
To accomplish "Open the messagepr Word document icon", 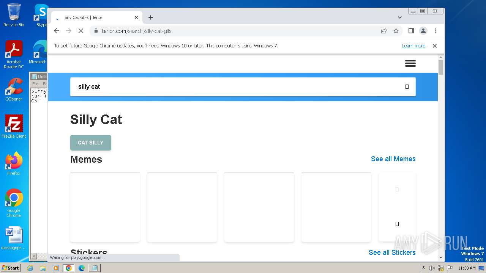I will [14, 238].
